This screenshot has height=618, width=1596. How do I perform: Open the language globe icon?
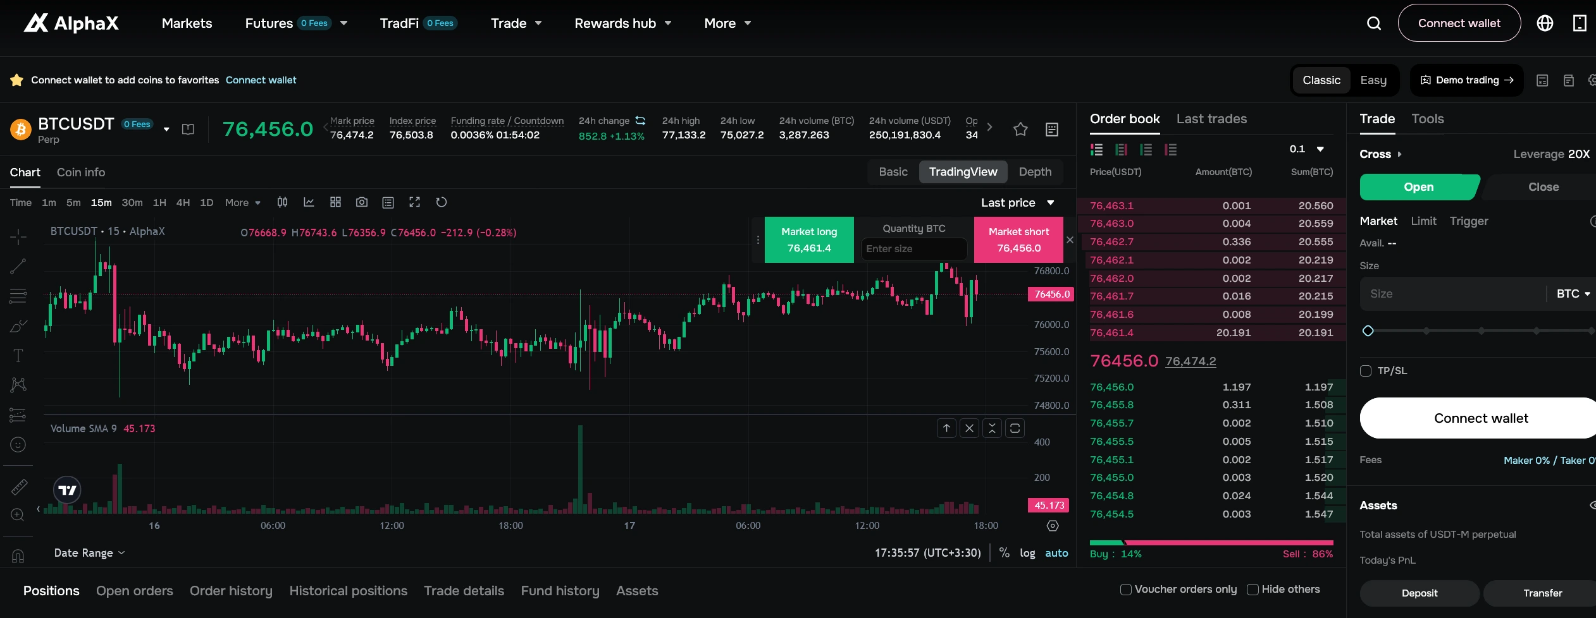point(1545,23)
